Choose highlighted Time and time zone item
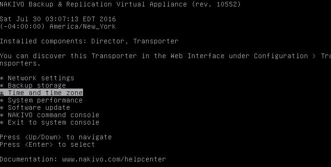Viewport: 331px width, 167px height. coord(41,93)
